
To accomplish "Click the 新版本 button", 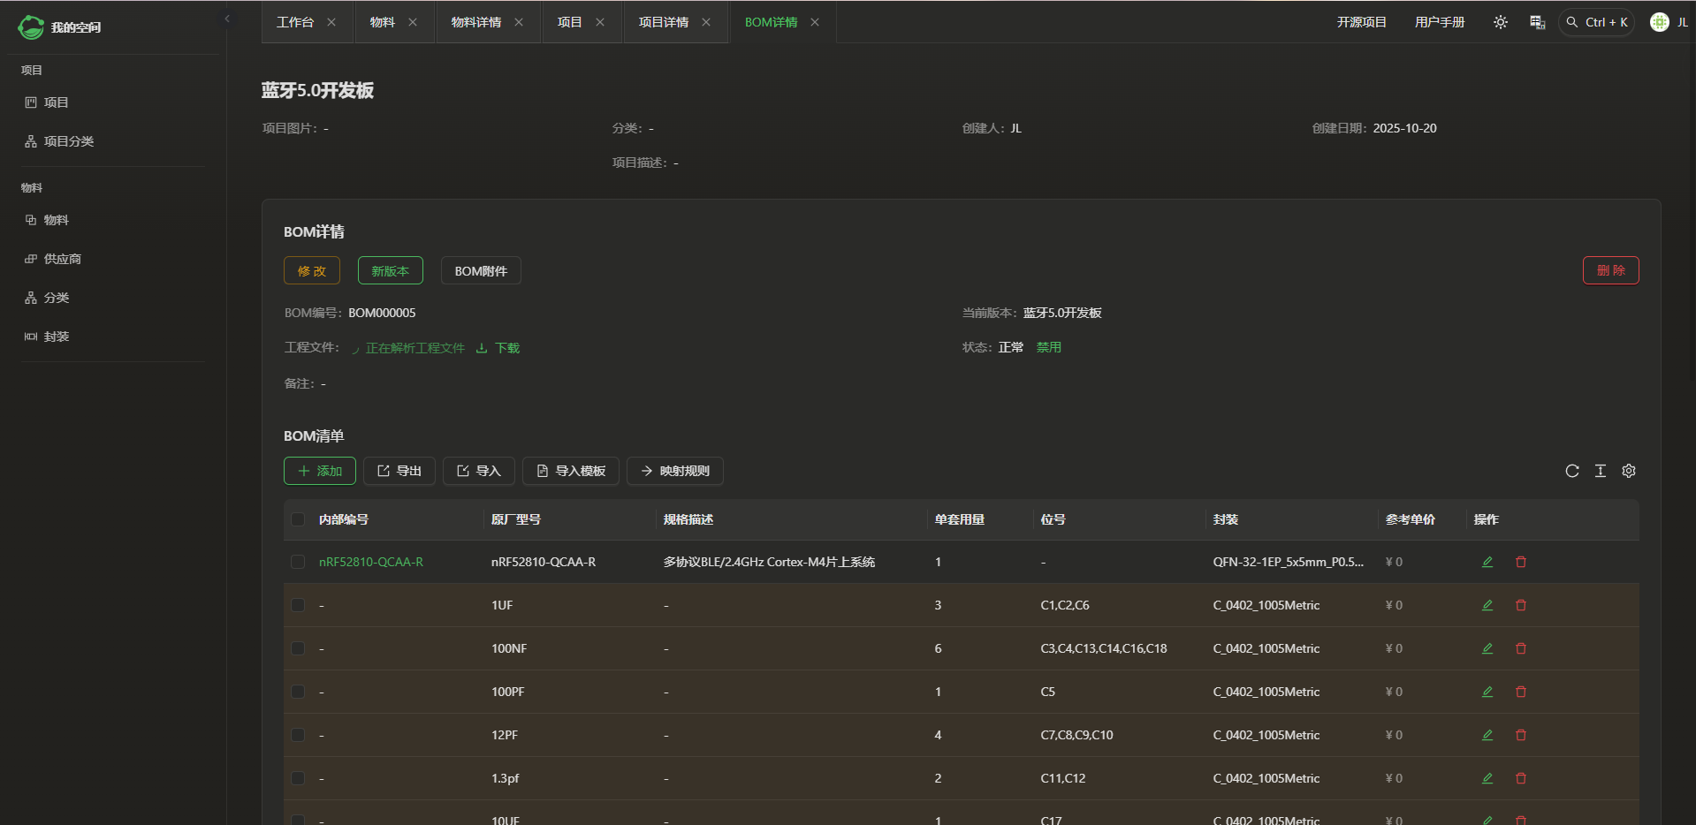I will (x=390, y=271).
